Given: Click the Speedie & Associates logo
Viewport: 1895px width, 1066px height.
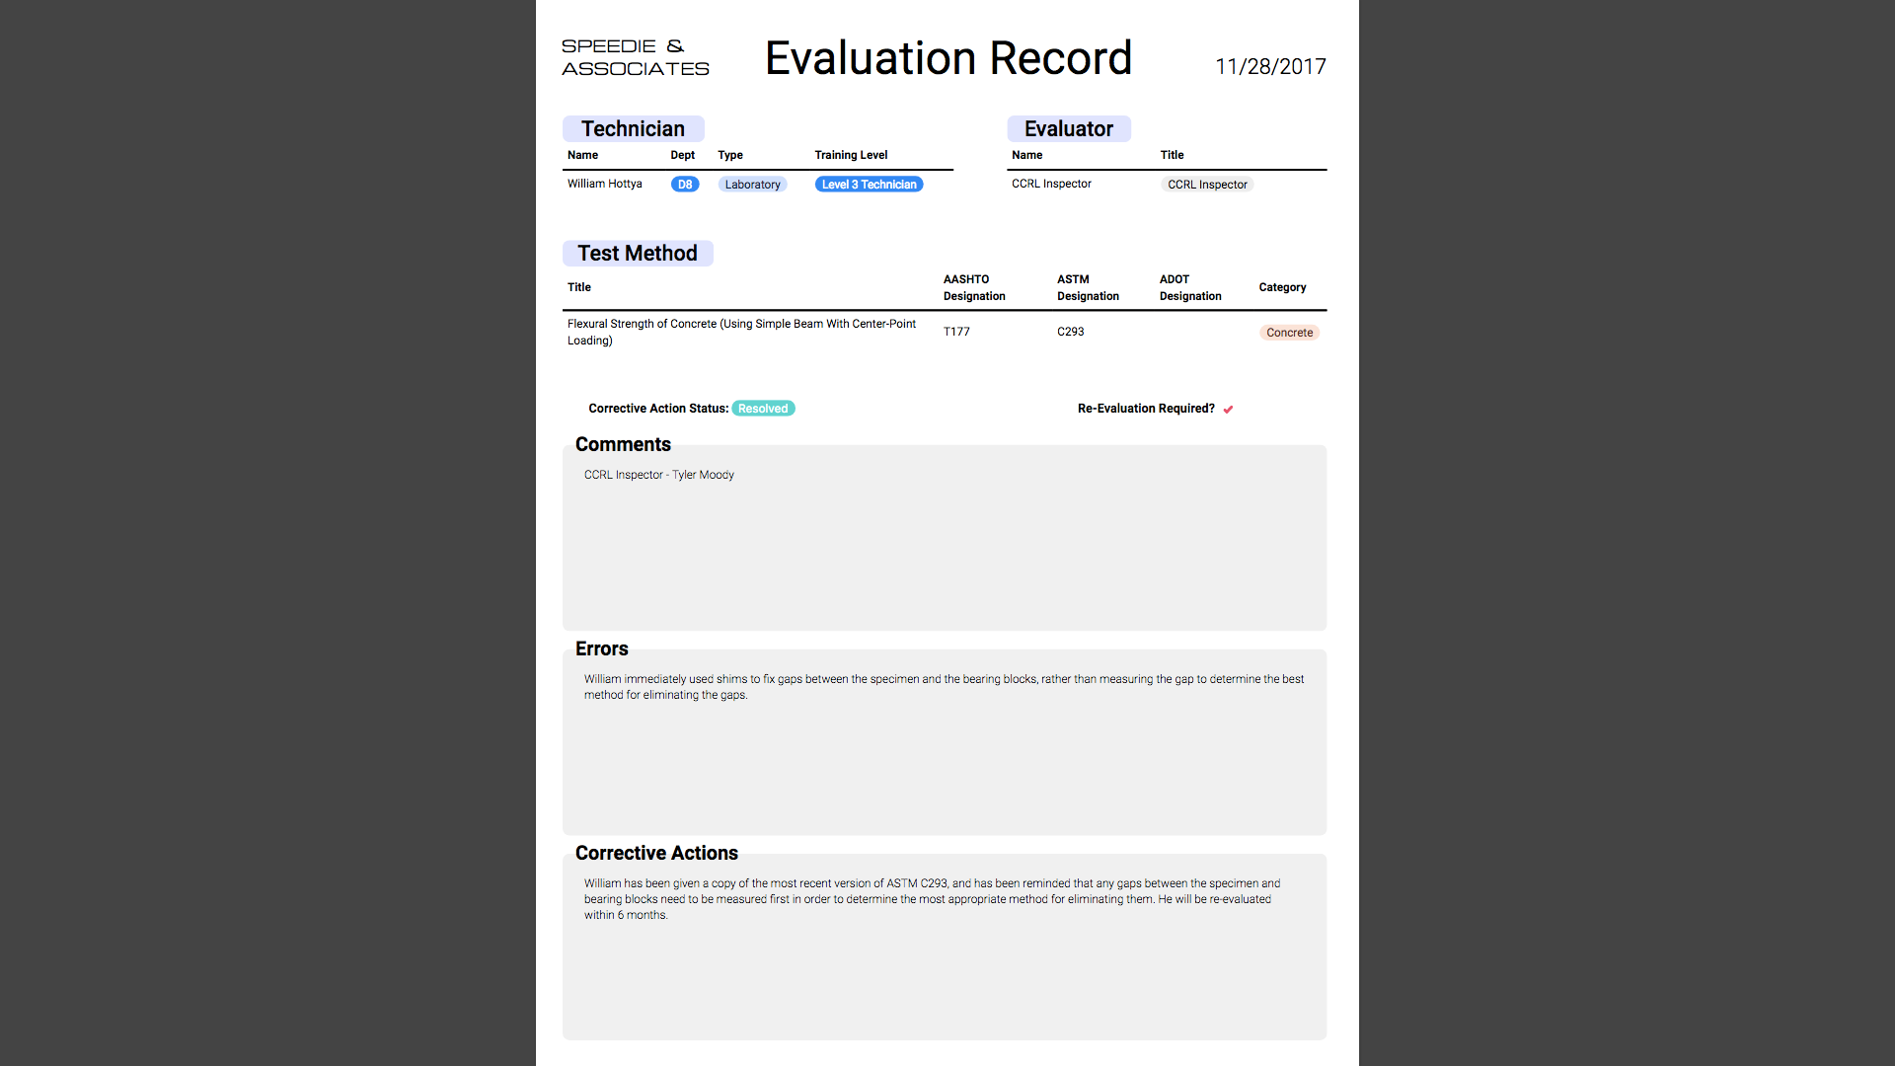Looking at the screenshot, I should point(636,57).
